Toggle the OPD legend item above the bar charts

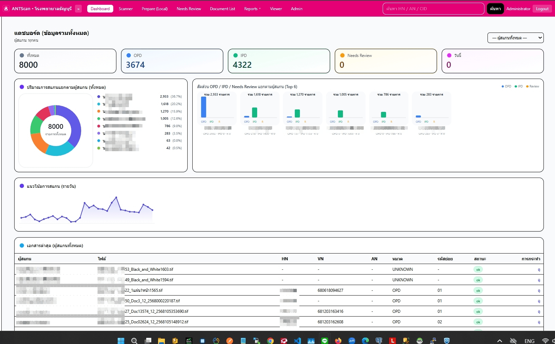click(x=506, y=86)
